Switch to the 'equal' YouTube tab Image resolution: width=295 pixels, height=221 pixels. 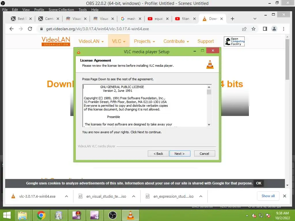point(156,19)
